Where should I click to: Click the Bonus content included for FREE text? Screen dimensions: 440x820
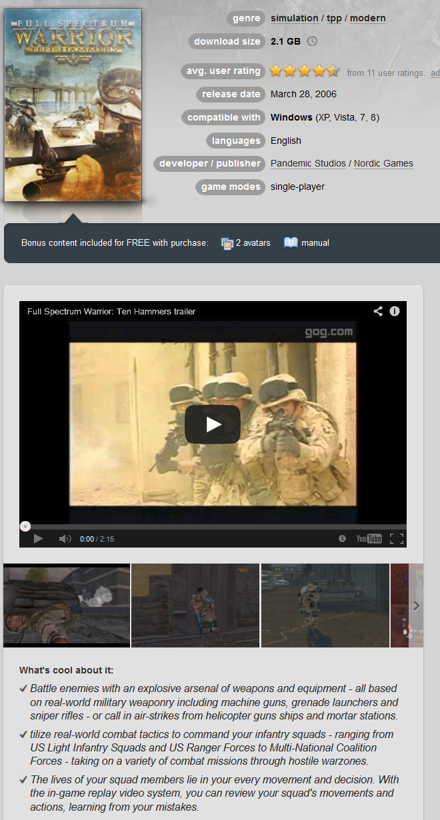[115, 242]
